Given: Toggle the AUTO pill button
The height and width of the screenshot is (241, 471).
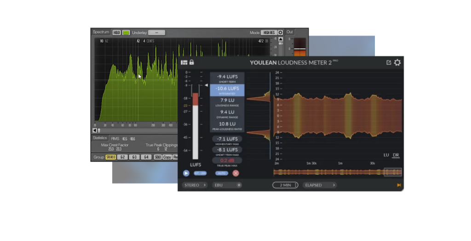Looking at the screenshot, I should coord(222,173).
